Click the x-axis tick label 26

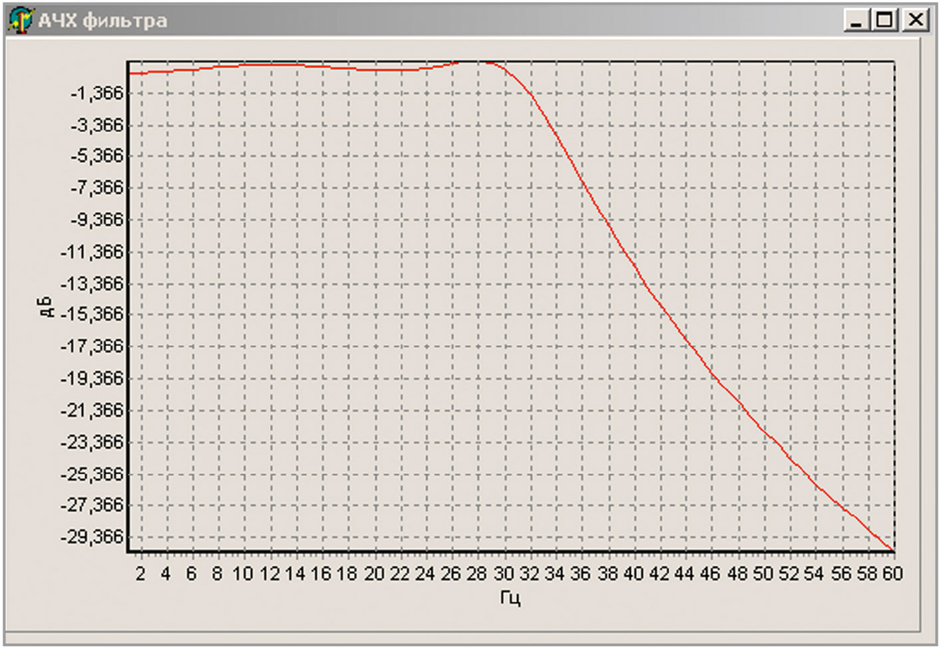click(x=451, y=573)
